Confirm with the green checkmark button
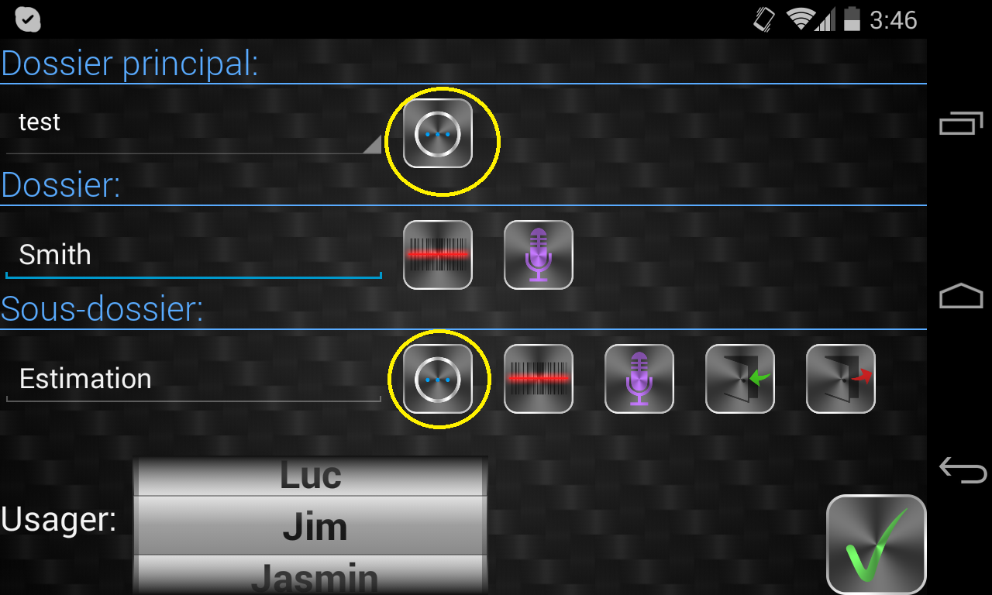Screen dimensions: 992x595 click(877, 545)
